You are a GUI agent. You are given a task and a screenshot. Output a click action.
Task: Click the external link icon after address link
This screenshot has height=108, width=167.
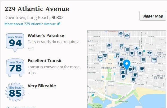click(59, 24)
